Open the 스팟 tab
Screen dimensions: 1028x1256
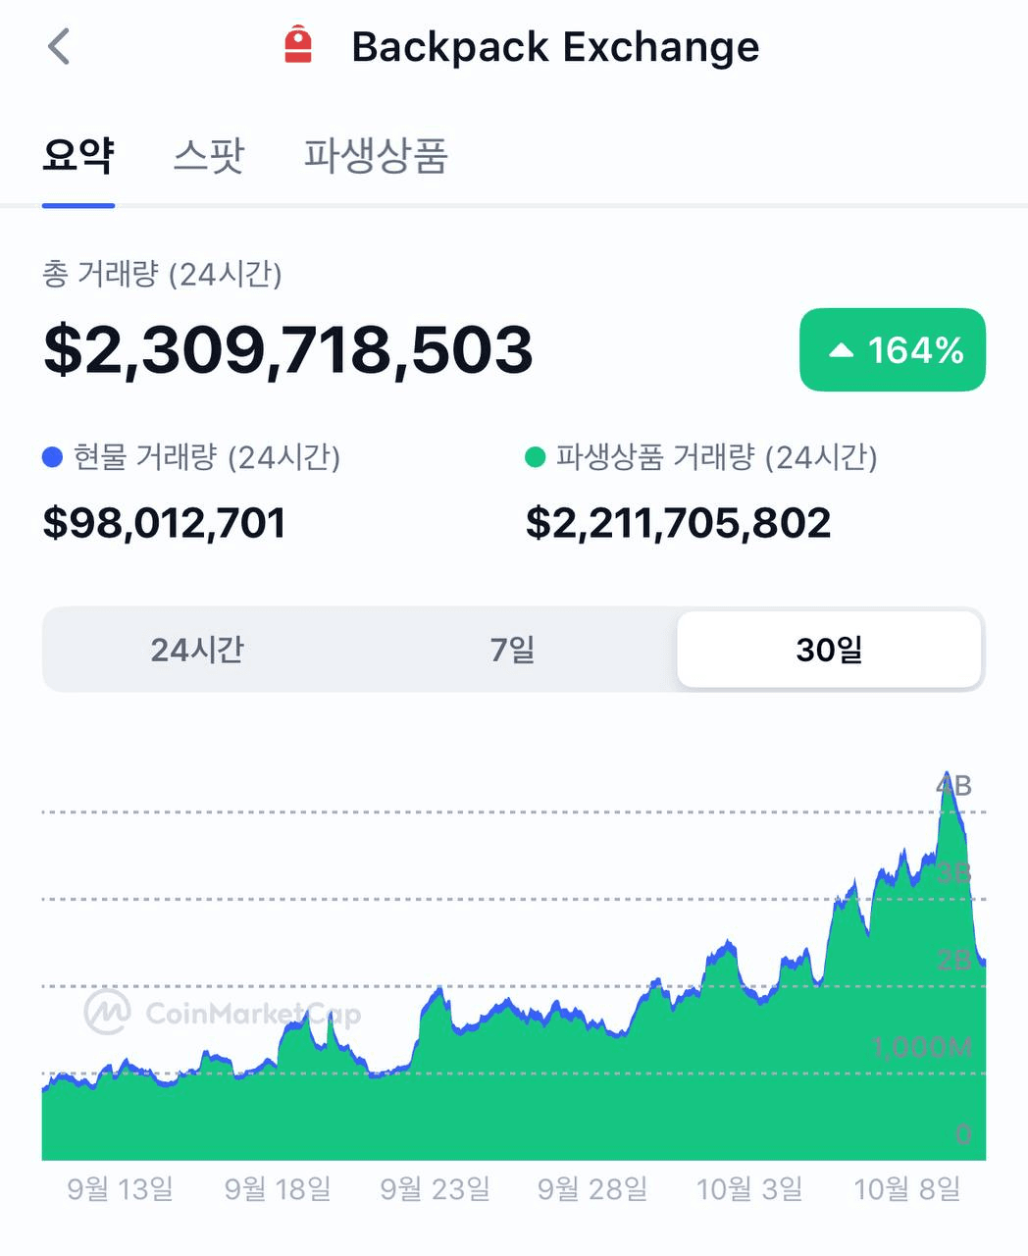[208, 155]
